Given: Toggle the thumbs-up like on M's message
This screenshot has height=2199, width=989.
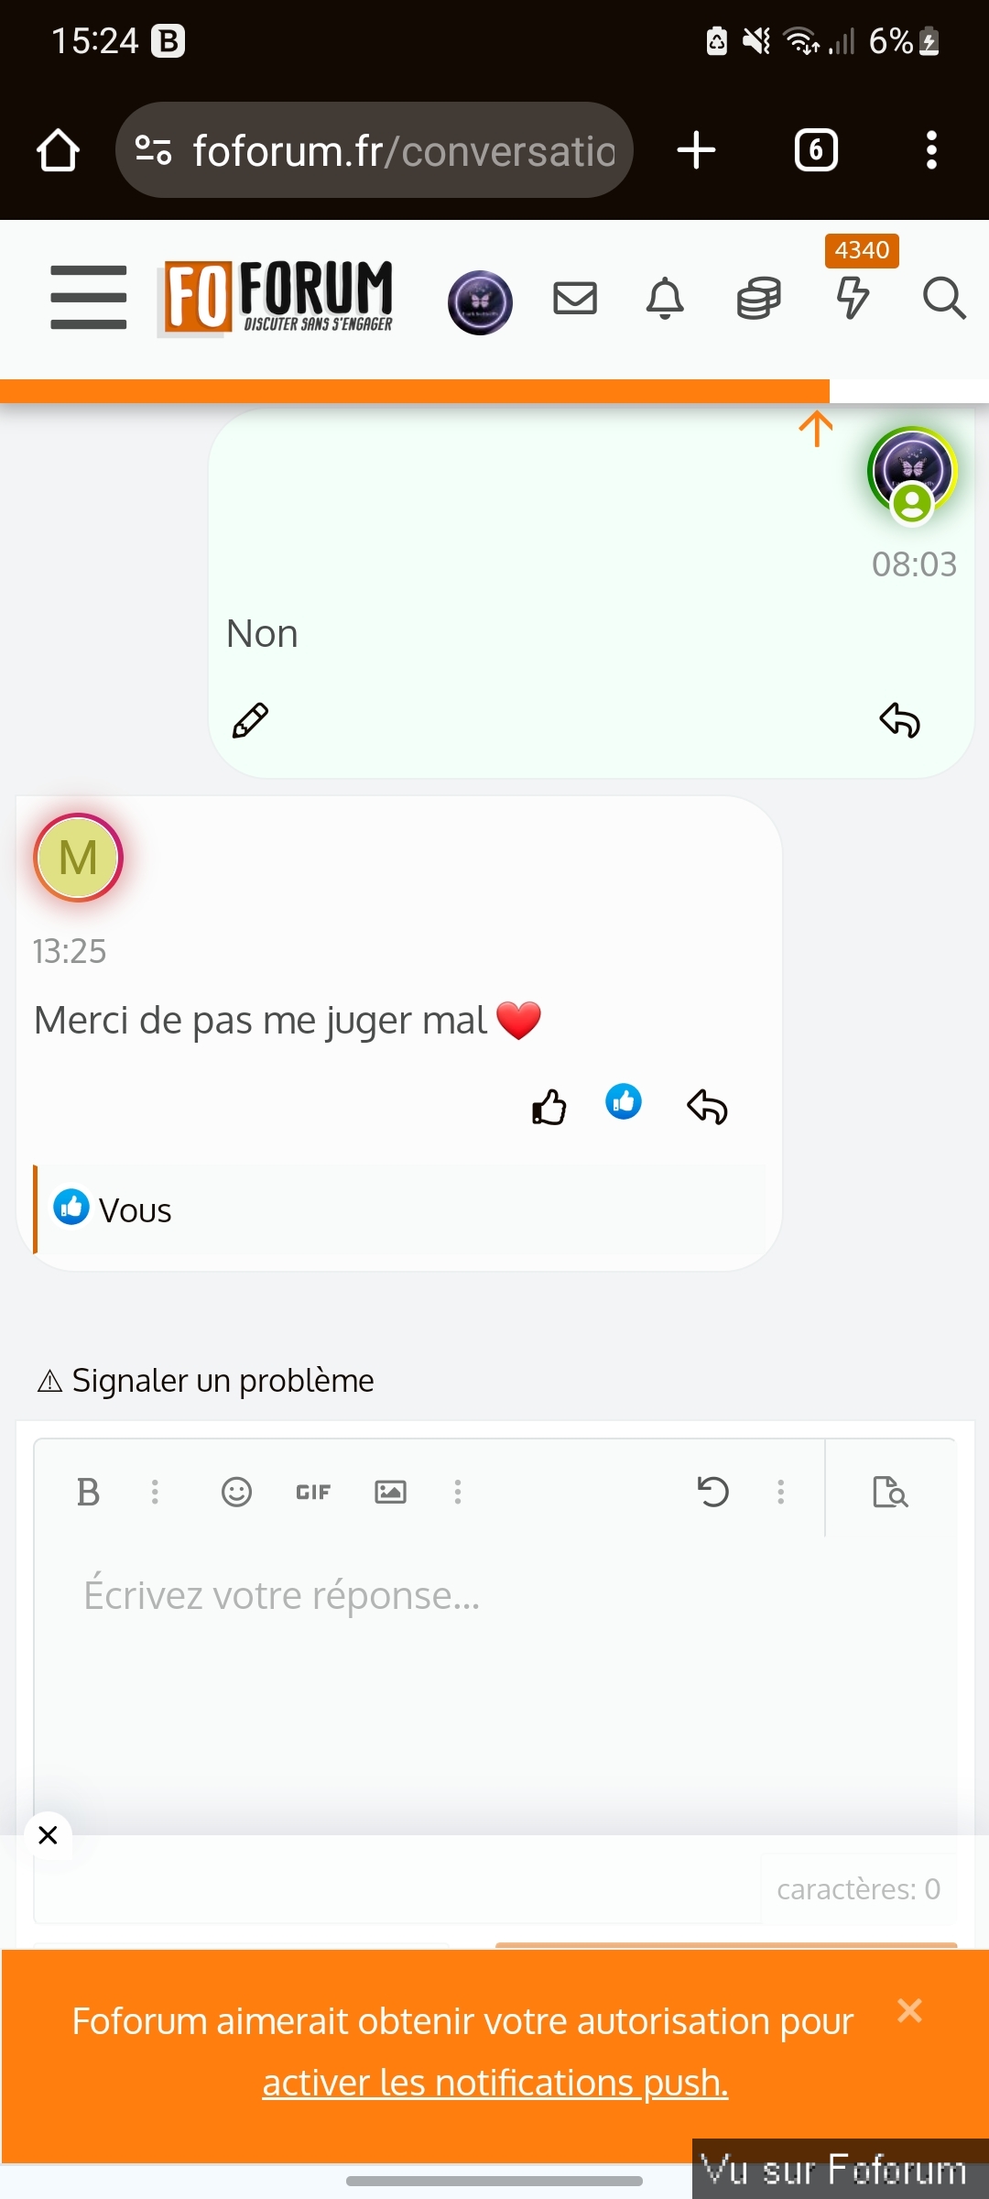Looking at the screenshot, I should [x=549, y=1107].
